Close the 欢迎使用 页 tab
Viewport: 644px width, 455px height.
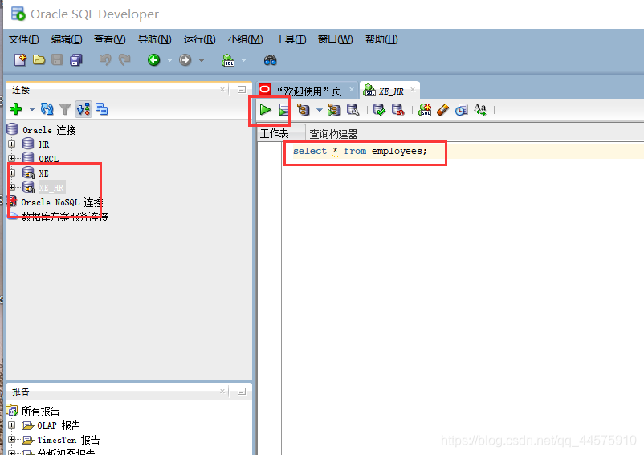point(352,89)
